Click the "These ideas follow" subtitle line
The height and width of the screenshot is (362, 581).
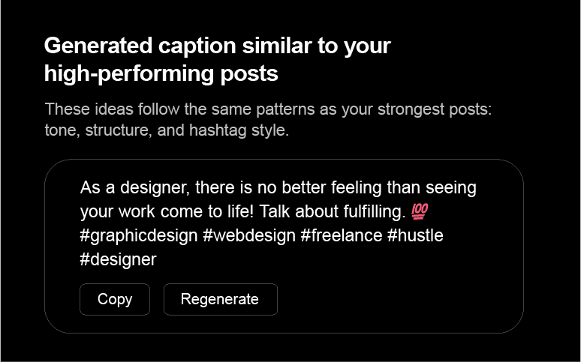tap(268, 109)
